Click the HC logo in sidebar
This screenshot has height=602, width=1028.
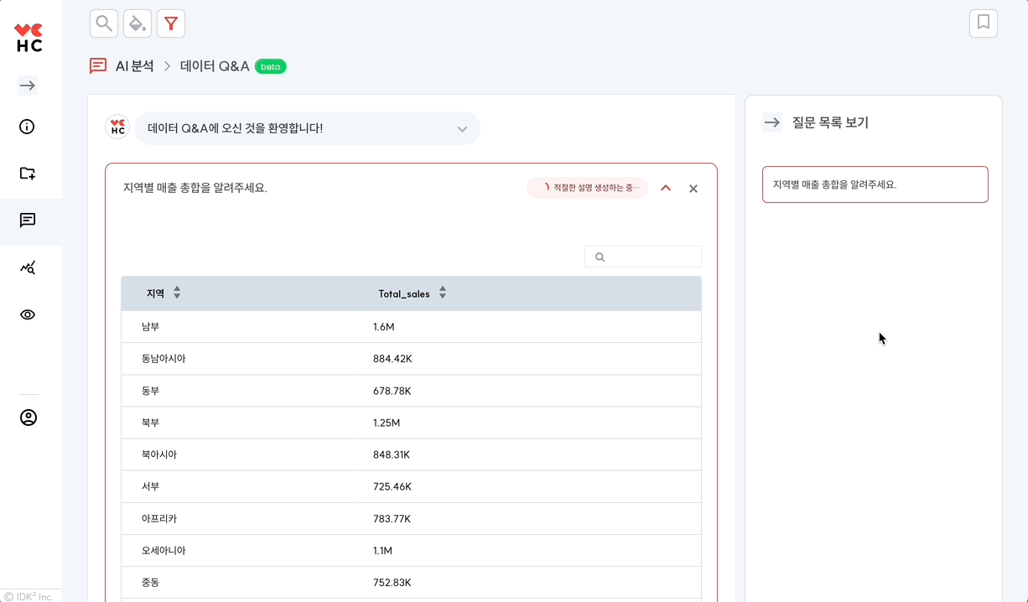[29, 38]
